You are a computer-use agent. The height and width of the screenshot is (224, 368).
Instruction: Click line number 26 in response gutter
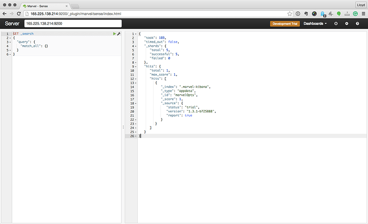tap(132, 136)
